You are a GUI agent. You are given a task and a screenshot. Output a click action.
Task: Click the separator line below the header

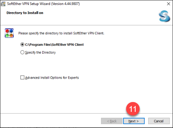point(87,25)
